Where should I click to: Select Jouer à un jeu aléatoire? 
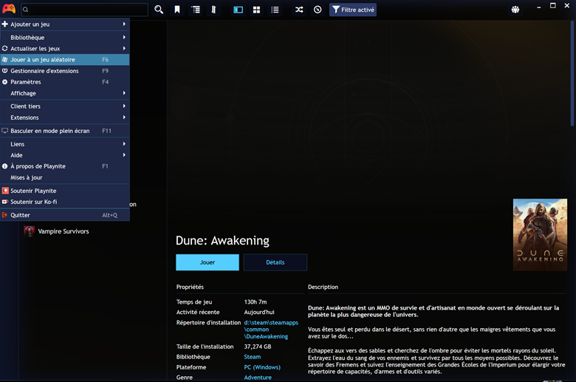click(x=43, y=60)
